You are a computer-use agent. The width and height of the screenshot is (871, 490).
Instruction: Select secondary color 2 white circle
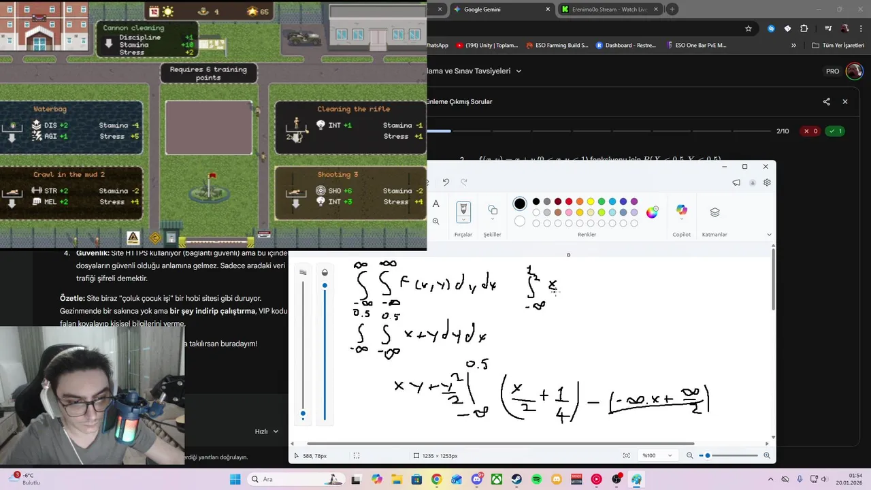click(x=520, y=221)
